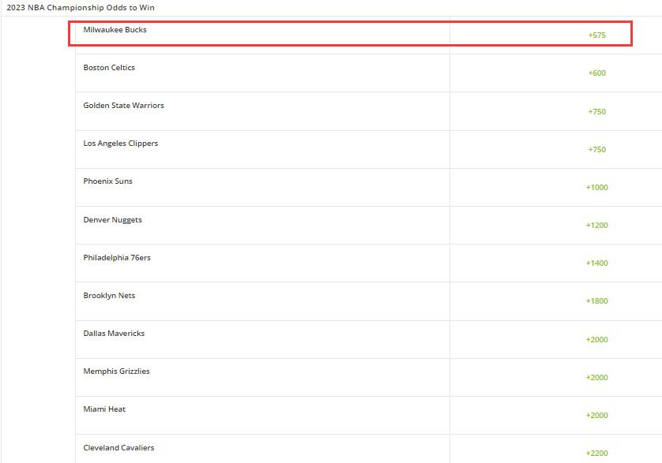Click the +2000 odds for Memphis Grizzlies
Screen dimensions: 662x463
pos(597,377)
